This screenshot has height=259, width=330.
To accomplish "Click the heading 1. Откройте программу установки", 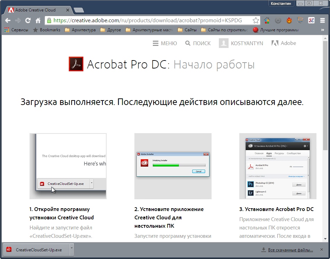I will point(61,213).
